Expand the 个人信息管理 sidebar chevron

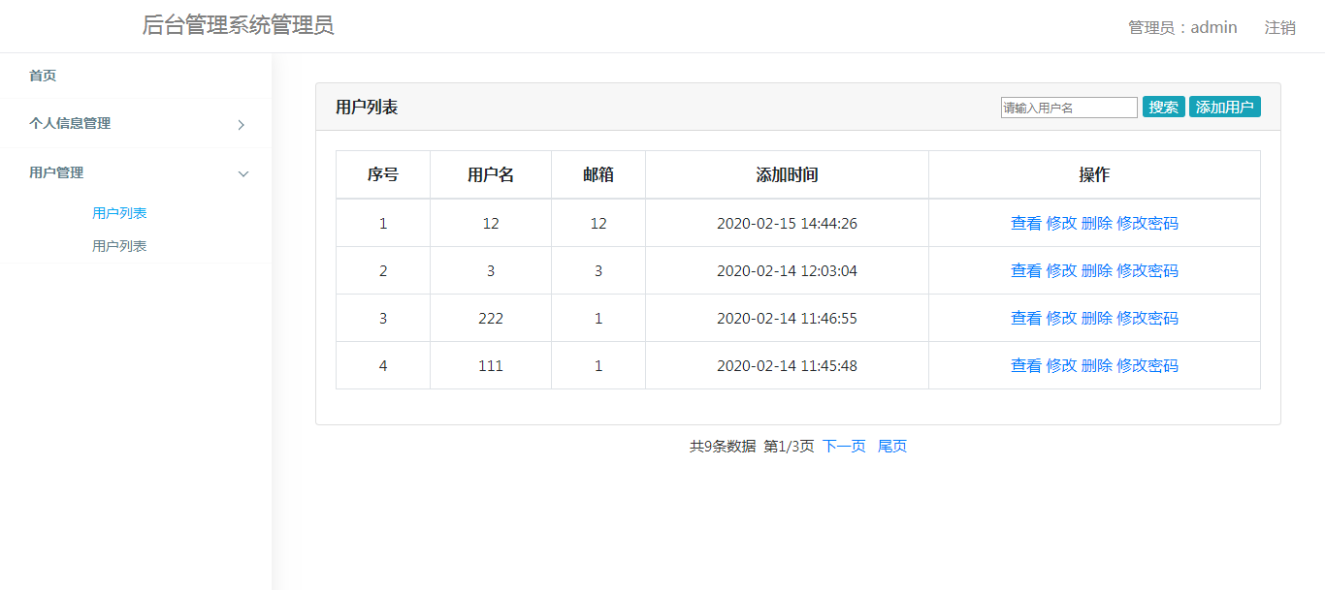(241, 124)
